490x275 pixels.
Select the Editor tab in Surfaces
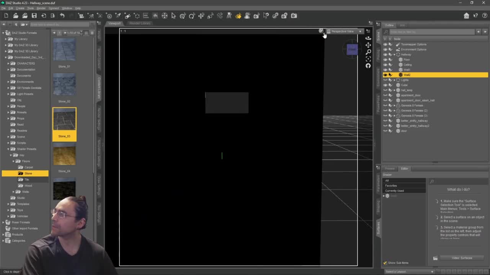point(404,168)
